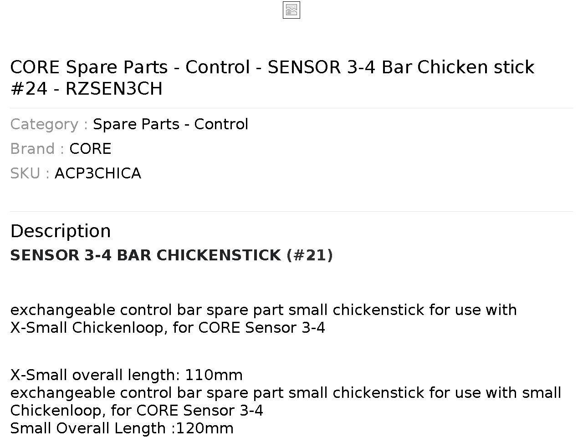The width and height of the screenshot is (583, 447).
Task: Open the CORE brand link
Action: point(90,149)
